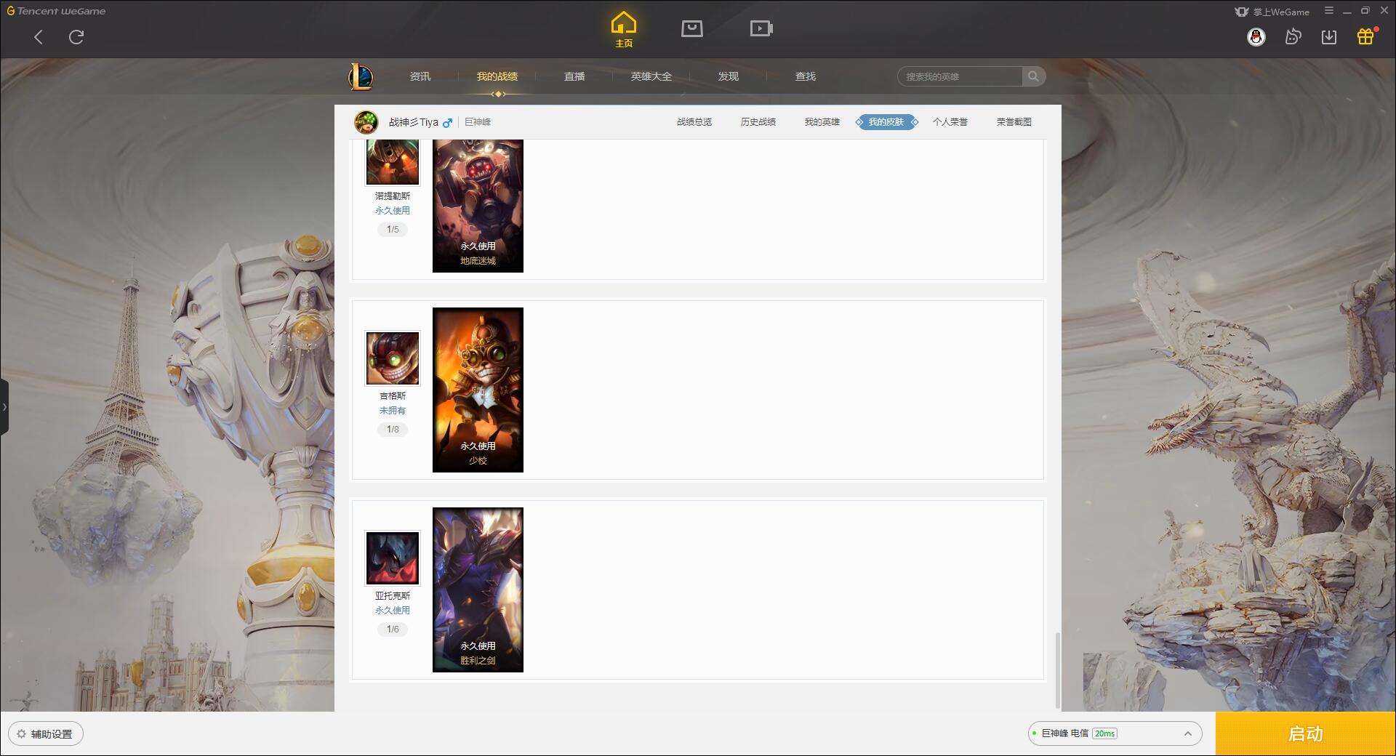Open the 战绩总览 sub-tab

click(694, 122)
